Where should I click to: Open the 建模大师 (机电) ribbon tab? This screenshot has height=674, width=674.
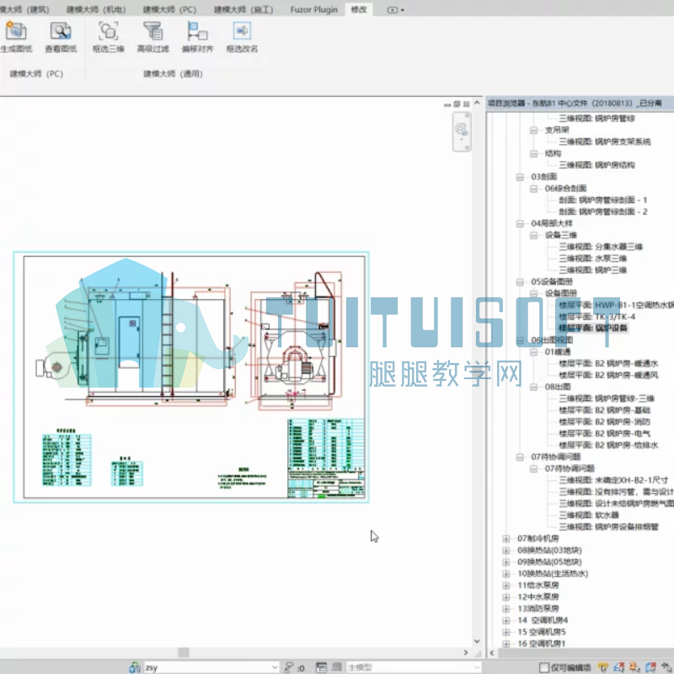click(x=96, y=9)
